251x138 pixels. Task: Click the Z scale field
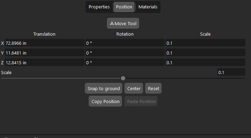205,63
